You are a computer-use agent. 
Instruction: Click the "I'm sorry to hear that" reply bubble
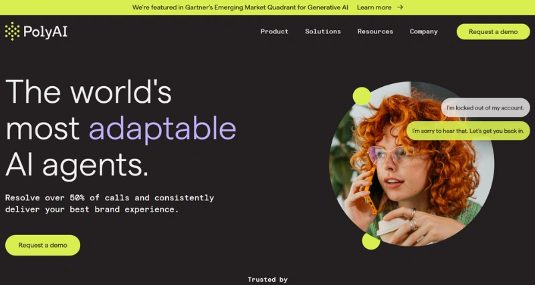tap(467, 131)
